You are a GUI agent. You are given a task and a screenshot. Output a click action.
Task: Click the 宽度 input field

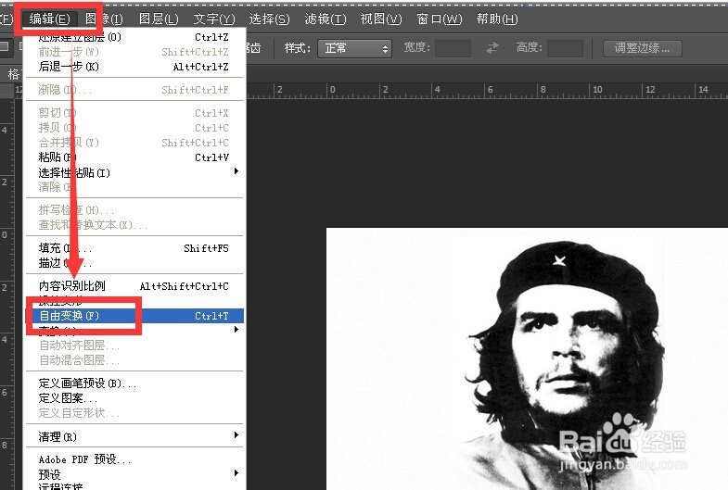pyautogui.click(x=453, y=48)
